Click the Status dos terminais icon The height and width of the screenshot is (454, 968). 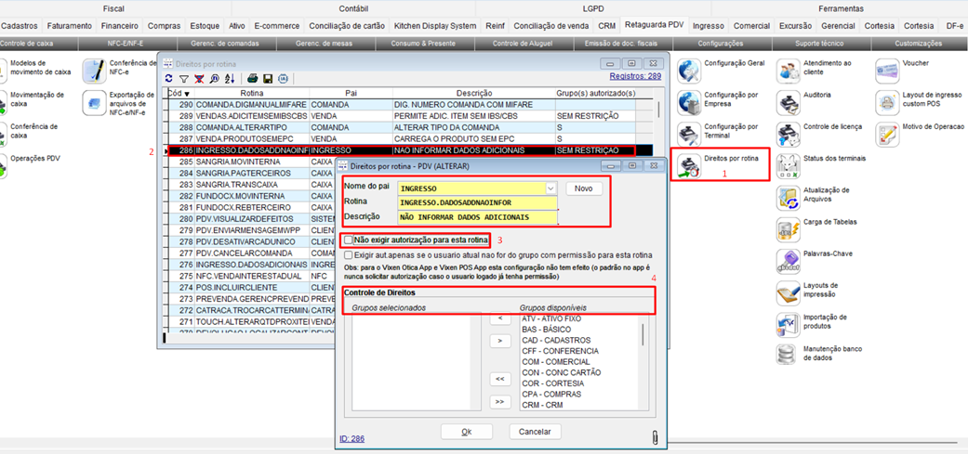pyautogui.click(x=789, y=165)
